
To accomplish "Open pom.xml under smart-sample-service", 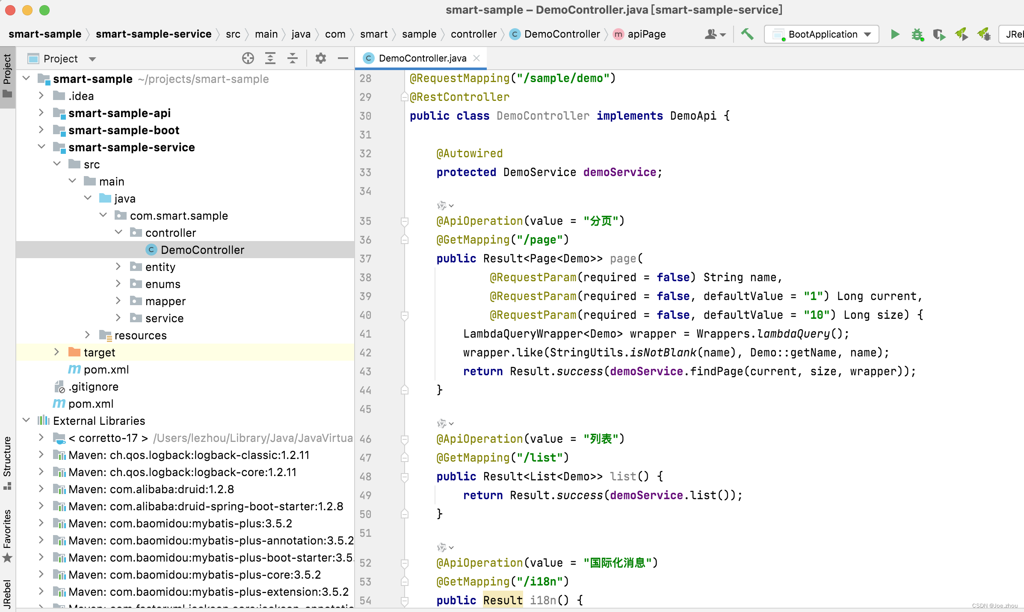I will 106,369.
